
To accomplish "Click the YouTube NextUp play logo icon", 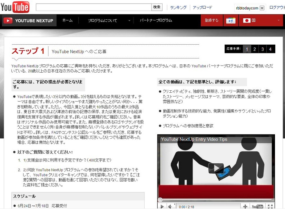I will (8, 21).
